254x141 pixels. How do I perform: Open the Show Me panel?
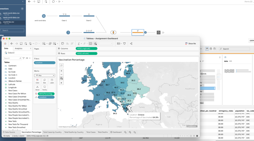[191, 44]
